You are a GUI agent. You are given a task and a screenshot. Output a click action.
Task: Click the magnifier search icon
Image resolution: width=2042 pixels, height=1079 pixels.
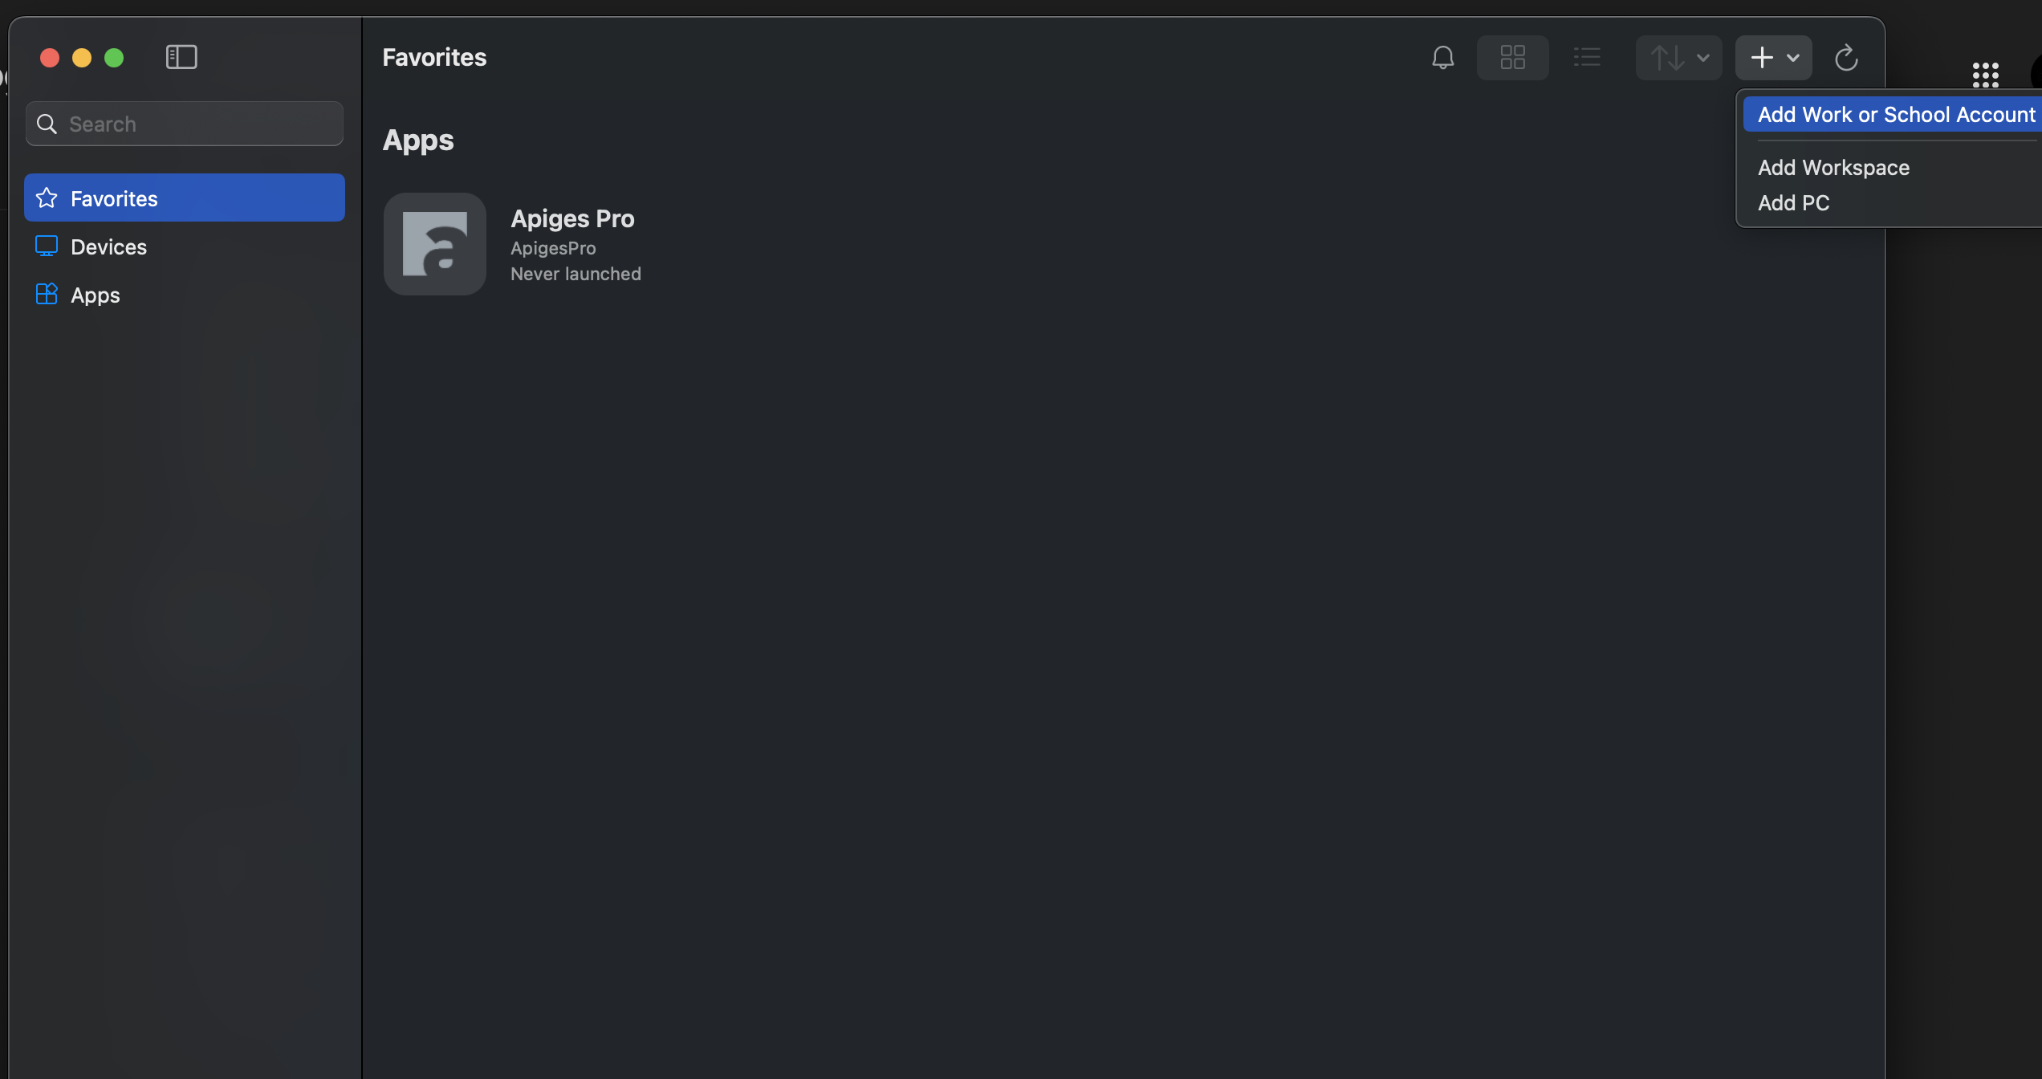[x=47, y=124]
